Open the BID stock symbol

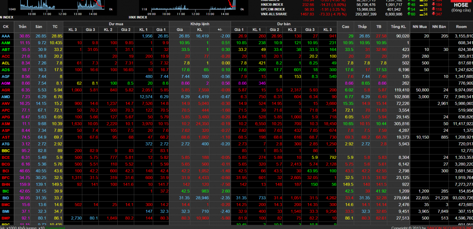click(6, 198)
